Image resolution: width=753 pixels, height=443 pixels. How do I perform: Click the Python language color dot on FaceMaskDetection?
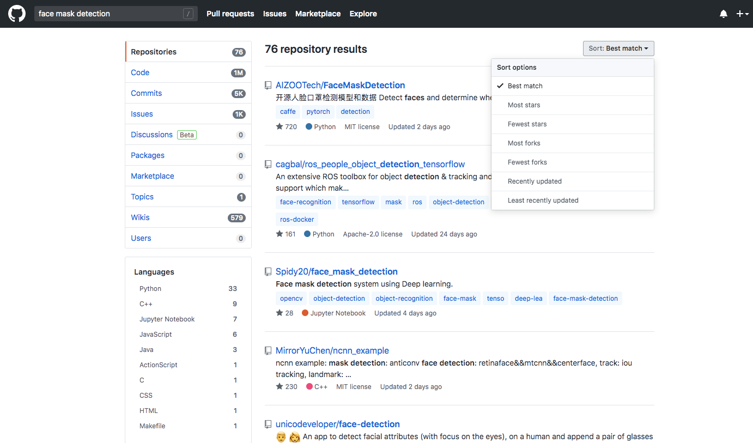[x=309, y=126]
